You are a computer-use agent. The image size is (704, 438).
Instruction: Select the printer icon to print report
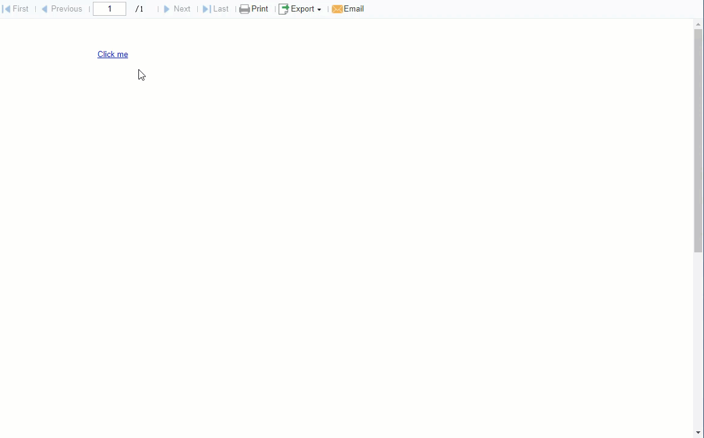(x=244, y=8)
